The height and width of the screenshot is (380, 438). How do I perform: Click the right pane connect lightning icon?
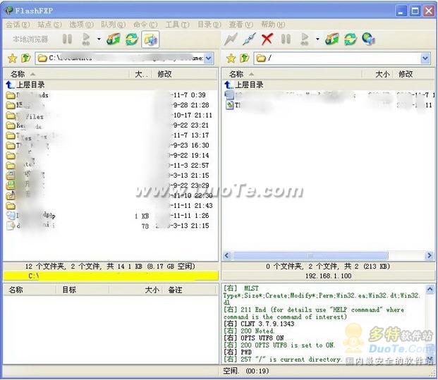pos(231,39)
